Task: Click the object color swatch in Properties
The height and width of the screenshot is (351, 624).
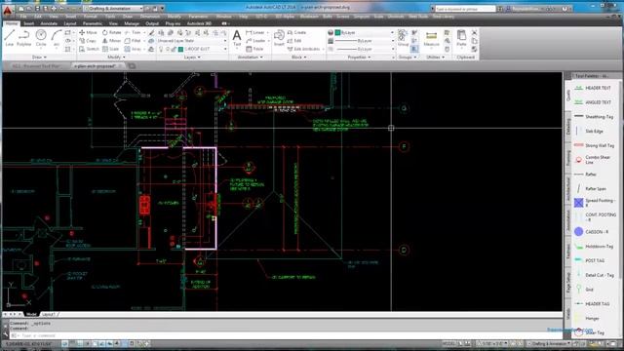Action: click(338, 32)
